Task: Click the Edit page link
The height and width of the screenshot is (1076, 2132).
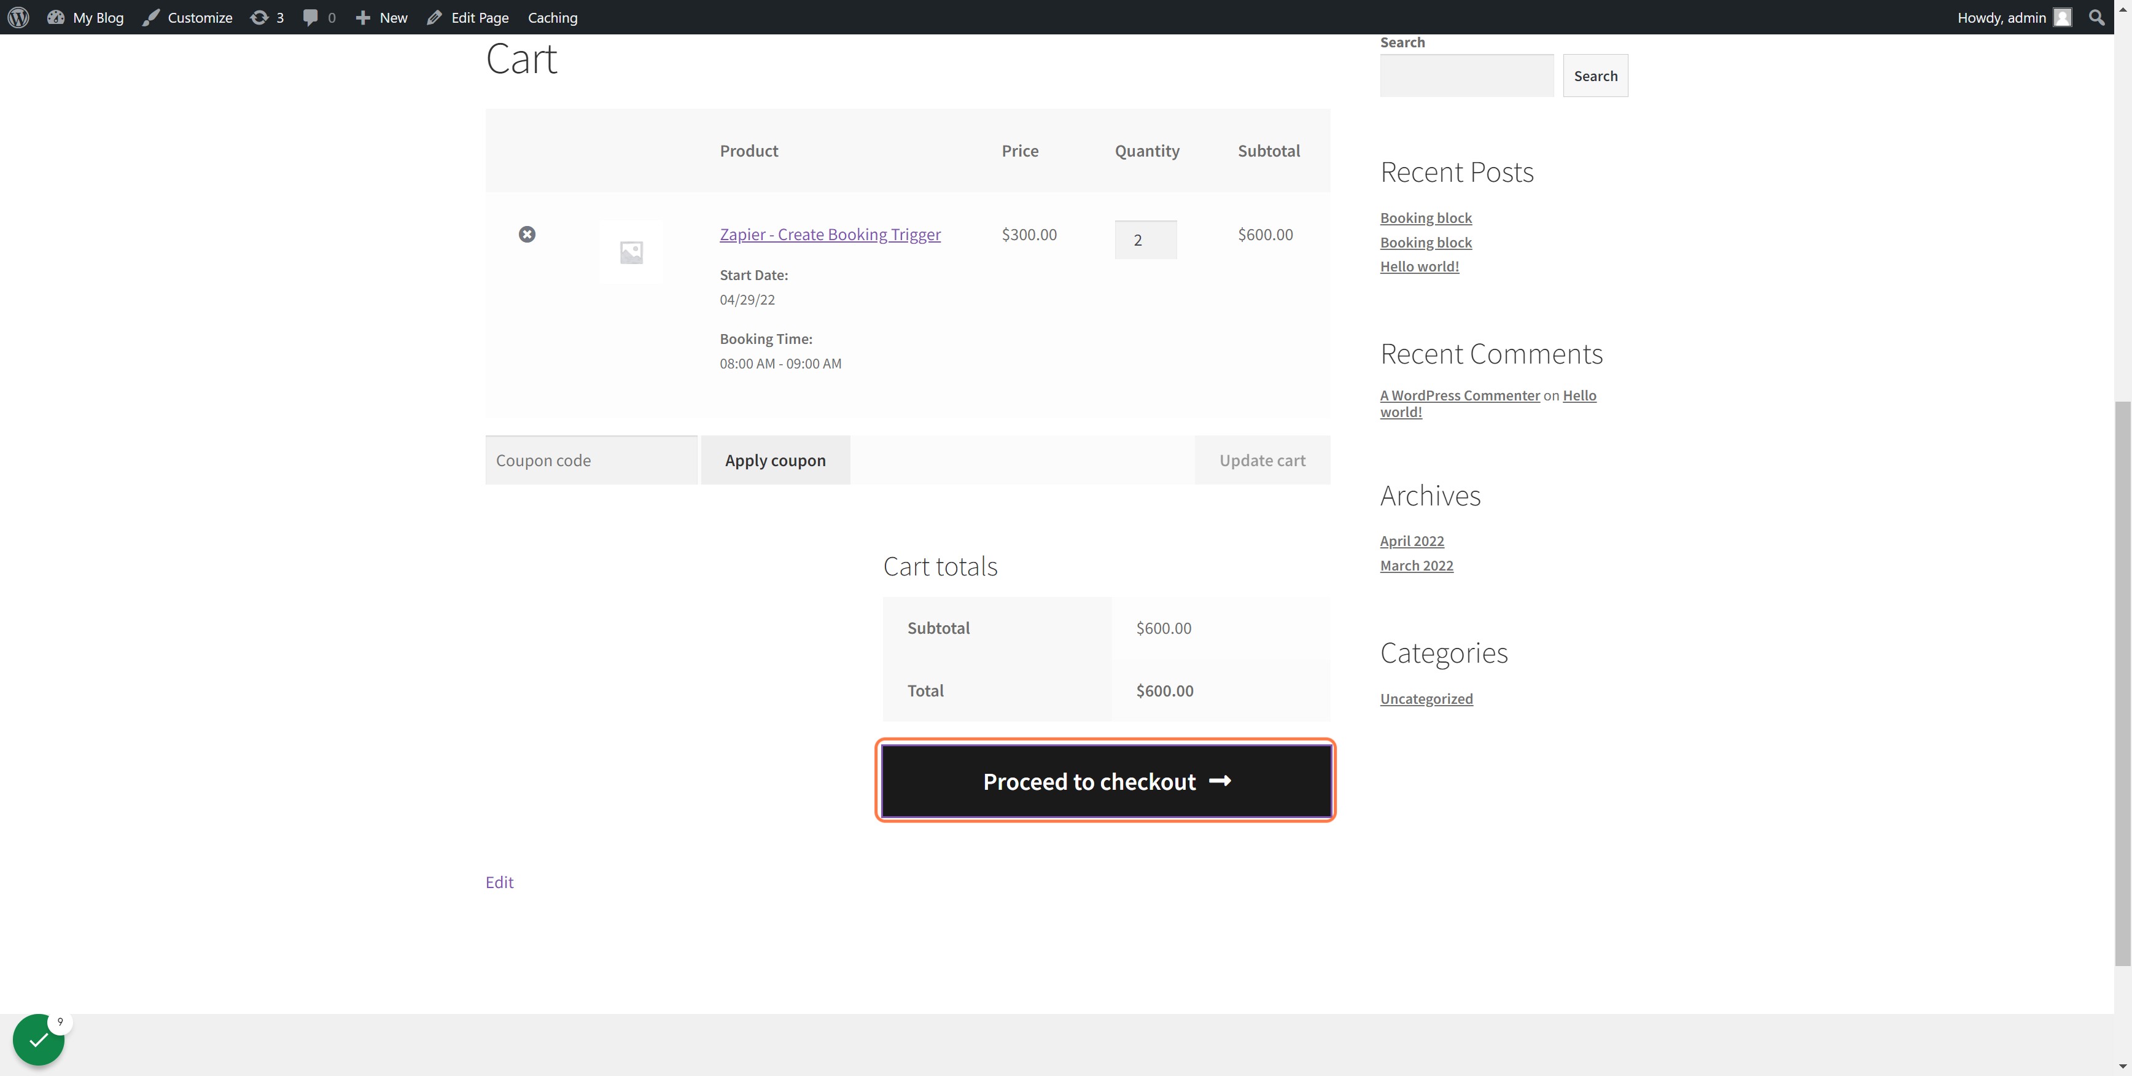Action: pos(499,883)
